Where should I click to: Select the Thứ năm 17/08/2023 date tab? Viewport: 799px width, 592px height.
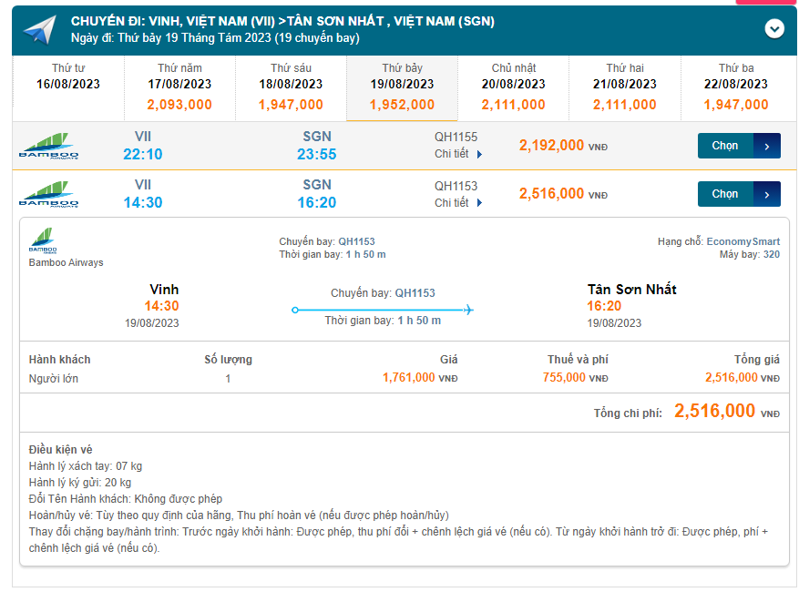(179, 87)
